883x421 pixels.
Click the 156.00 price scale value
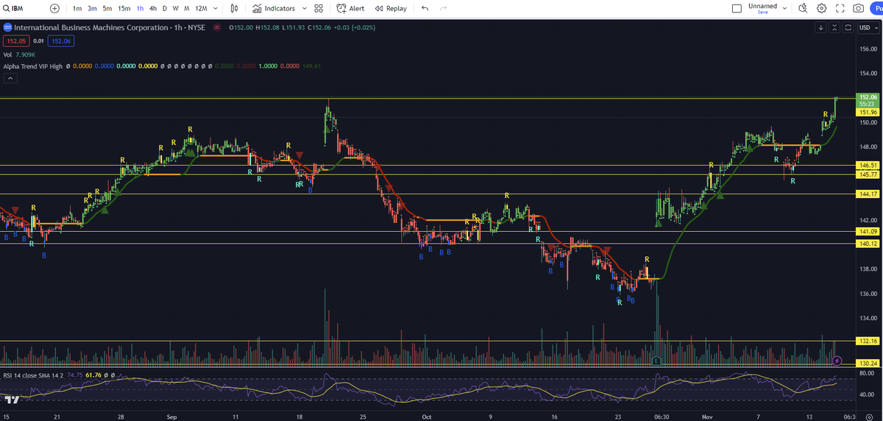pyautogui.click(x=869, y=49)
